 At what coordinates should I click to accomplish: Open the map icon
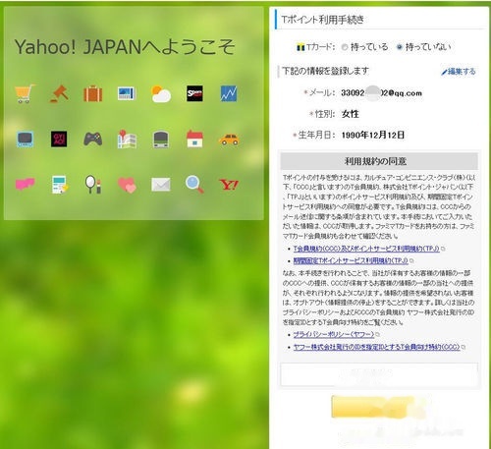[x=127, y=140]
